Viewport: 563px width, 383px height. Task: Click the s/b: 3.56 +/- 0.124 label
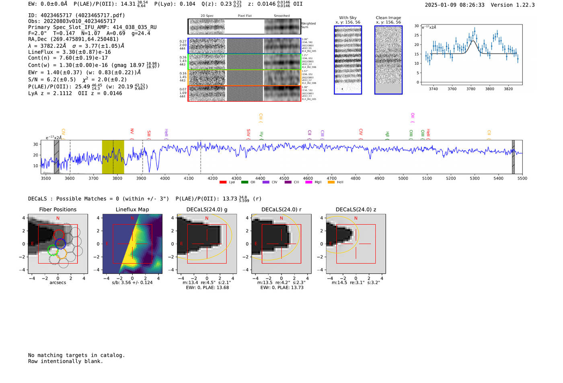(132, 283)
